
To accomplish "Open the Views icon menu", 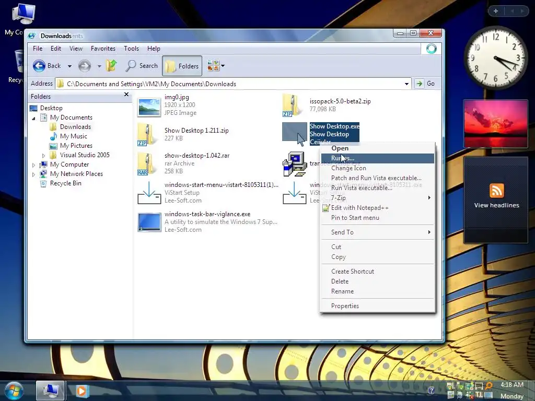I will pyautogui.click(x=213, y=65).
